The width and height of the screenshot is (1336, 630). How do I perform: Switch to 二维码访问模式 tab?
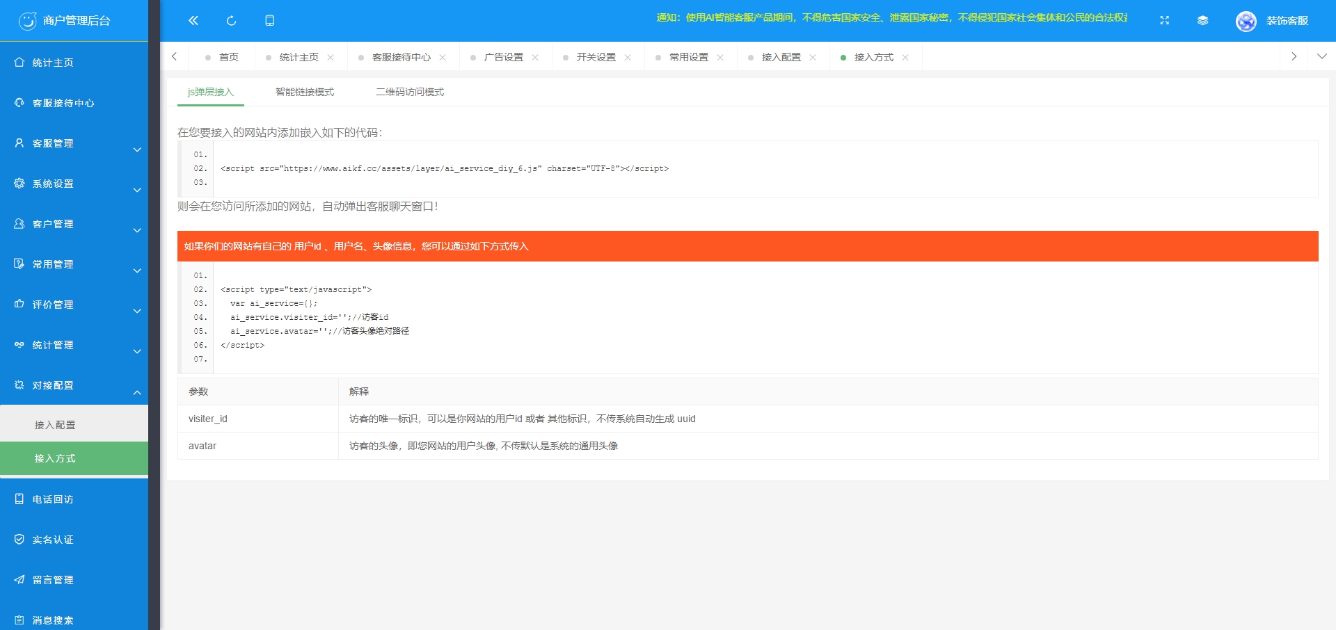click(x=410, y=92)
